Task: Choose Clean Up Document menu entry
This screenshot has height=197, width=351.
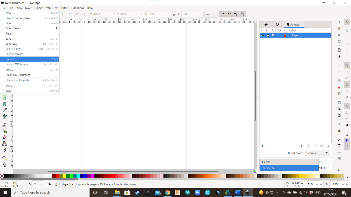Action: click(x=30, y=75)
